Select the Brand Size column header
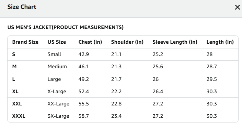This screenshot has height=130, width=242. point(25,42)
